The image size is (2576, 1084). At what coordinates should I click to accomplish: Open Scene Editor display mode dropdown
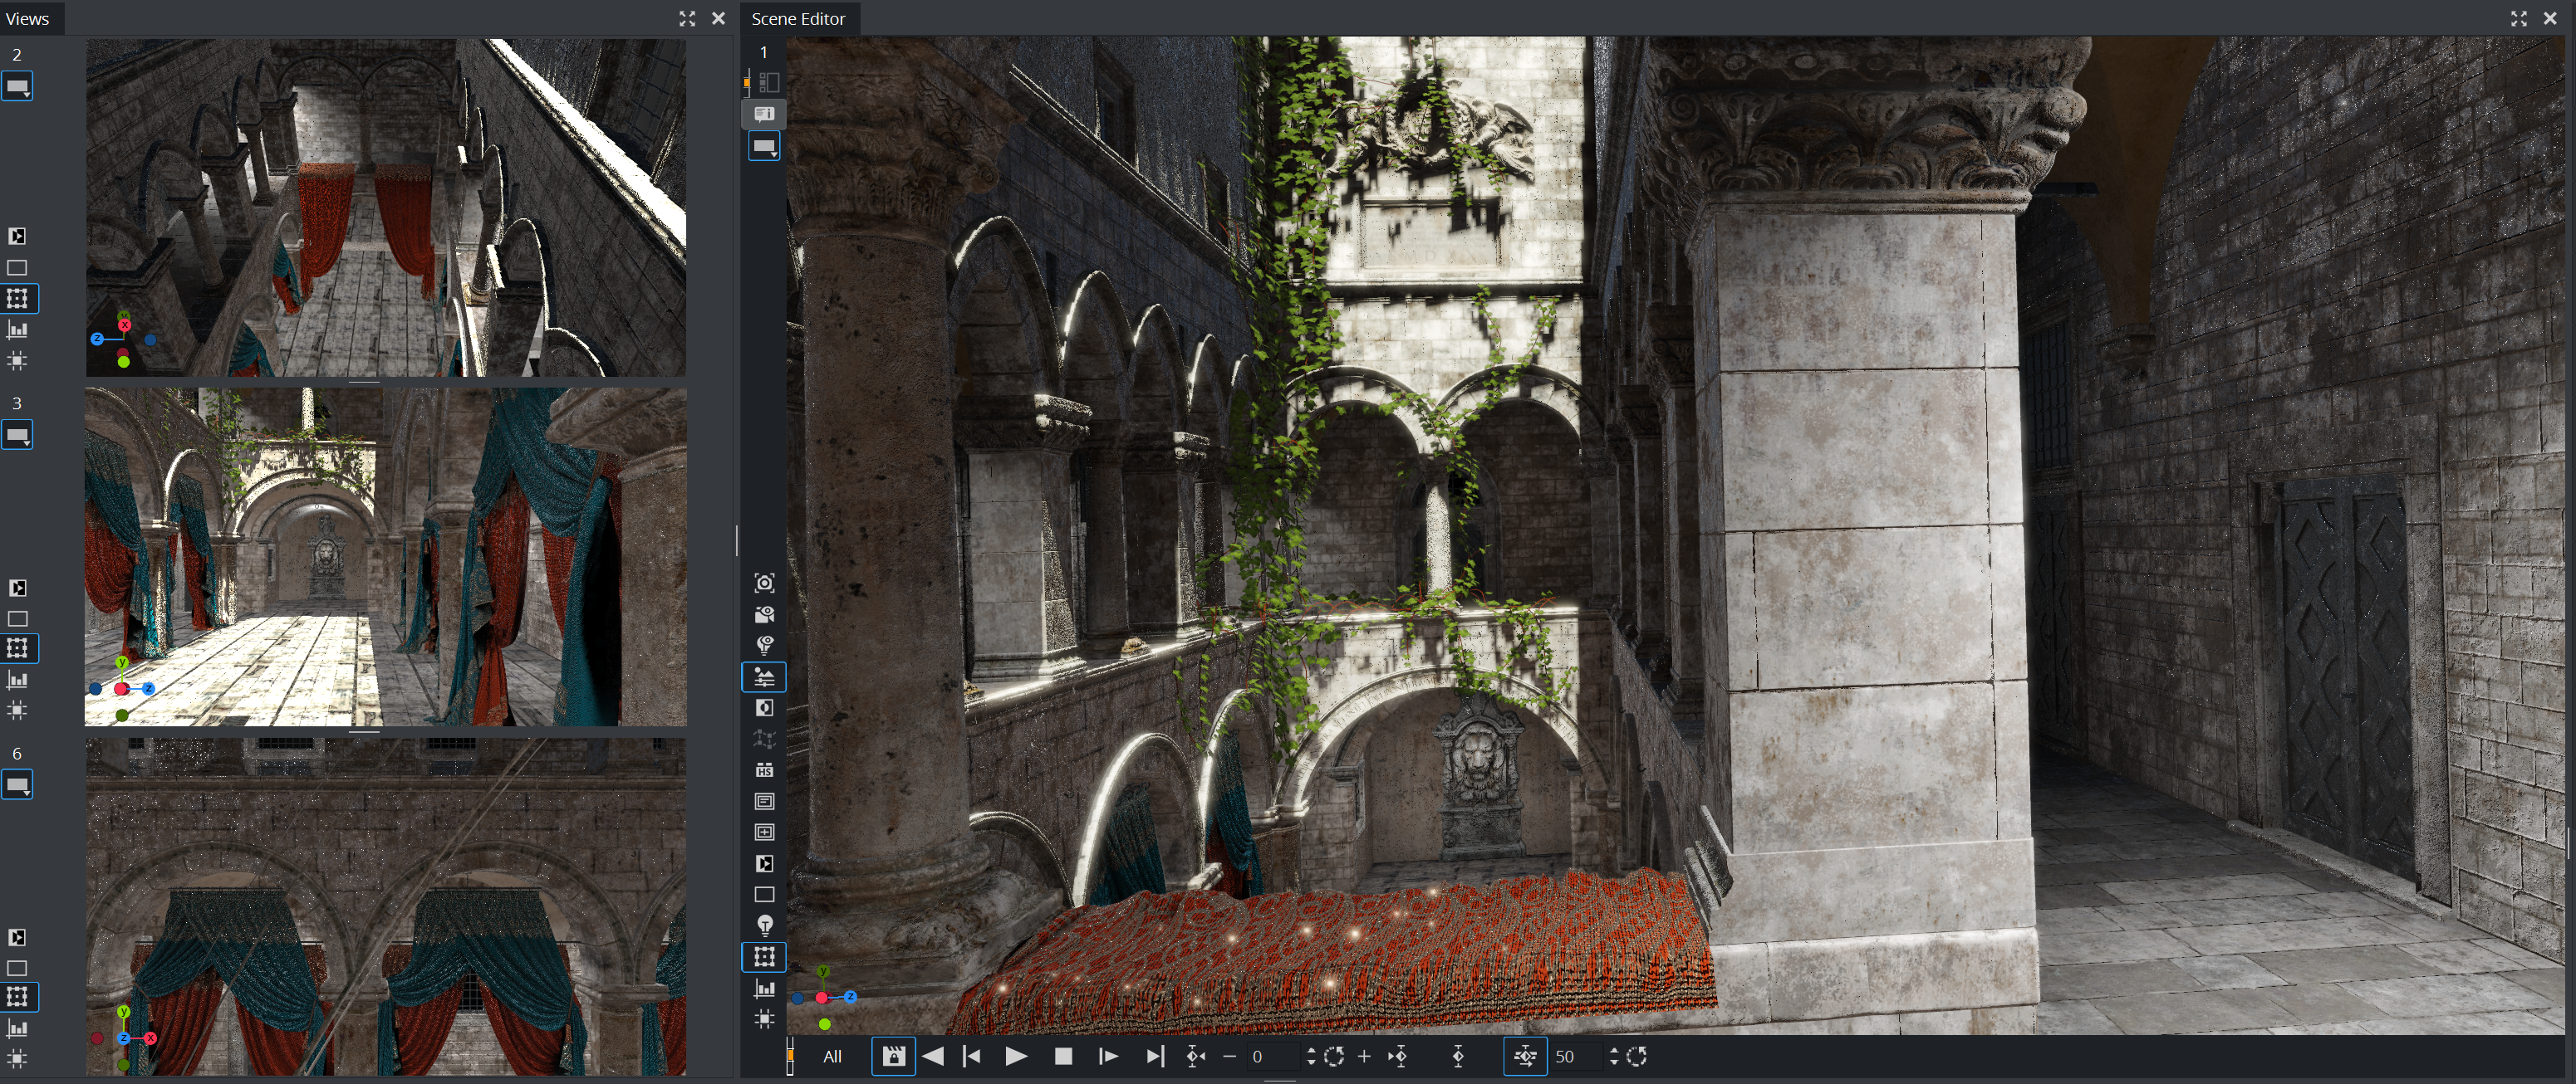[x=764, y=147]
